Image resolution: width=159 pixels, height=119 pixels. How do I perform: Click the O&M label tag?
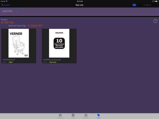click(11, 62)
